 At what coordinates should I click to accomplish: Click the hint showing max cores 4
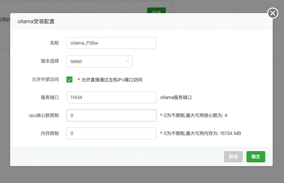194,115
